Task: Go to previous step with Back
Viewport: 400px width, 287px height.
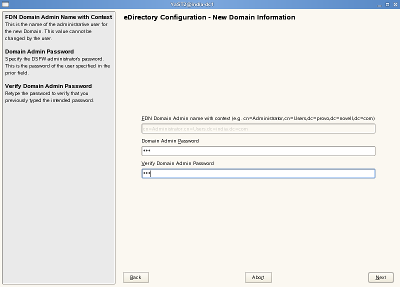Action: coord(135,277)
